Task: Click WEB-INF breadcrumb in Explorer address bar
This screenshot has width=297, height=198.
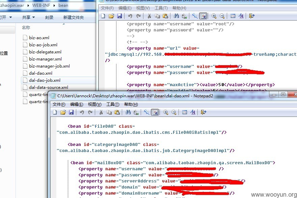Action: click(x=41, y=5)
